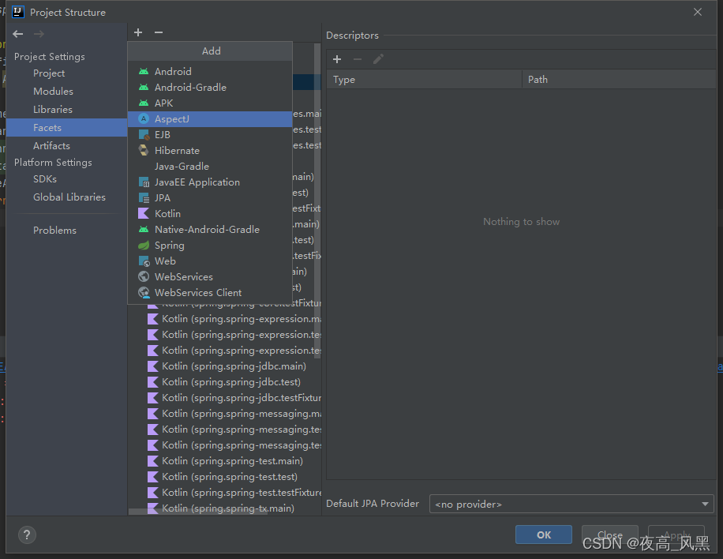Click the Remove facet minus icon
Screen dimensions: 723x559
159,32
